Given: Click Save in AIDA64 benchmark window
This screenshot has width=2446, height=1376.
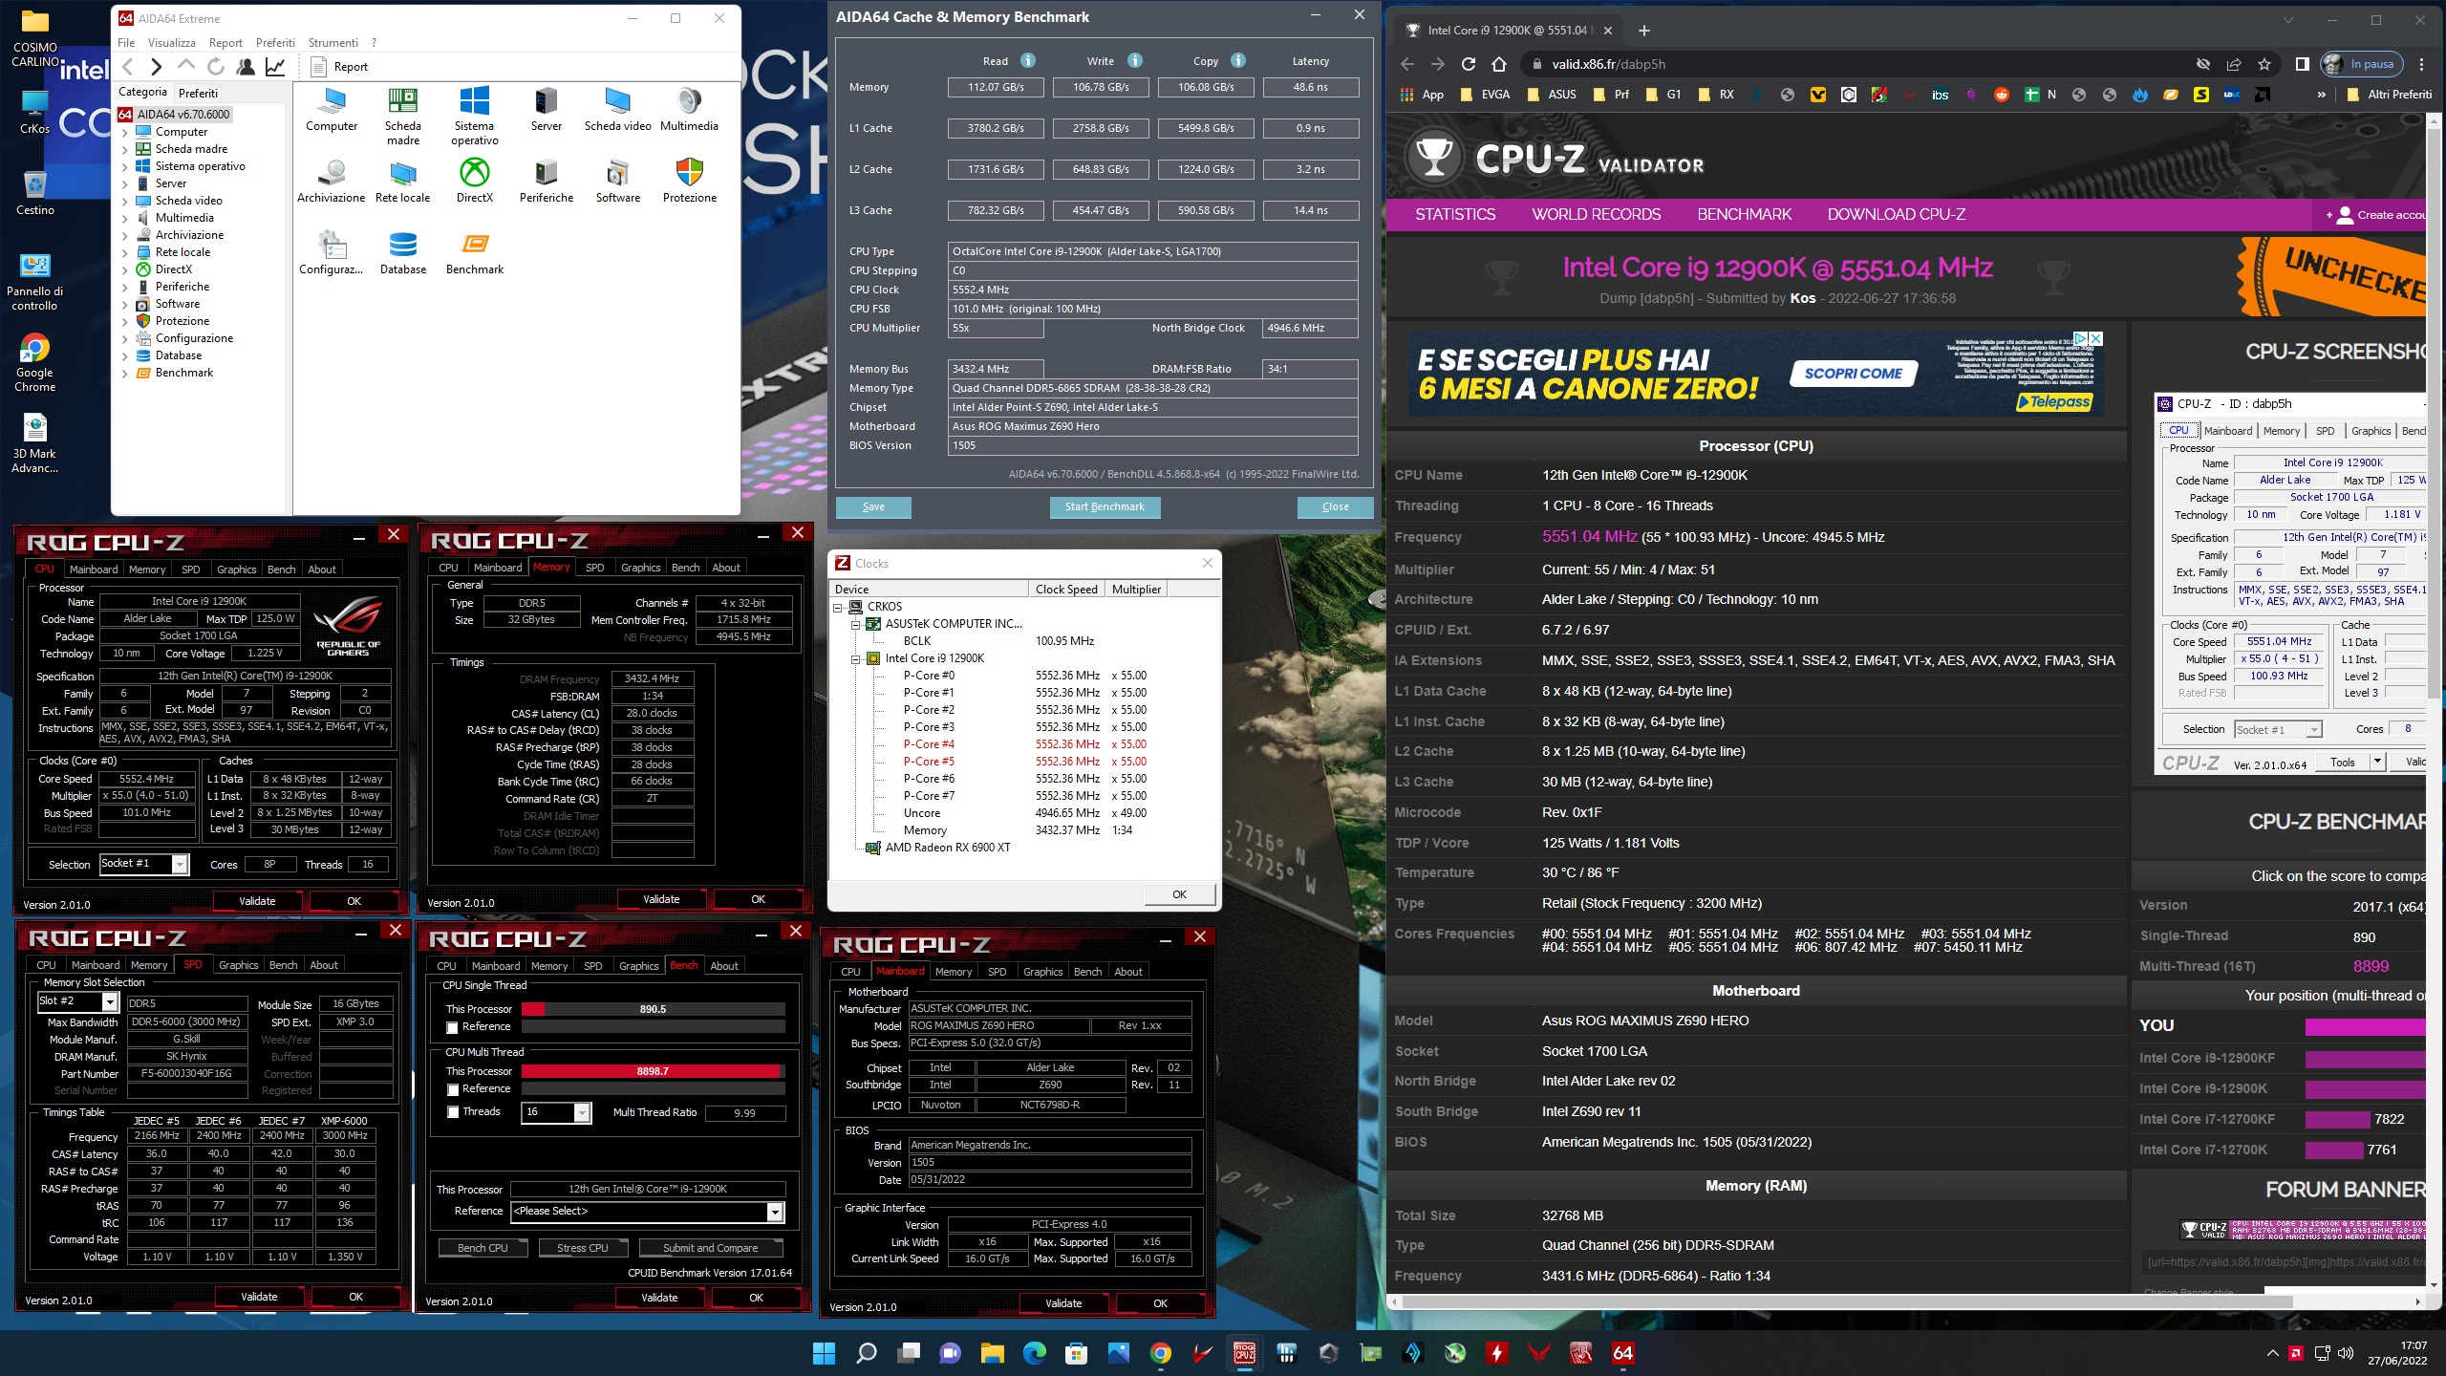Looking at the screenshot, I should 873,506.
